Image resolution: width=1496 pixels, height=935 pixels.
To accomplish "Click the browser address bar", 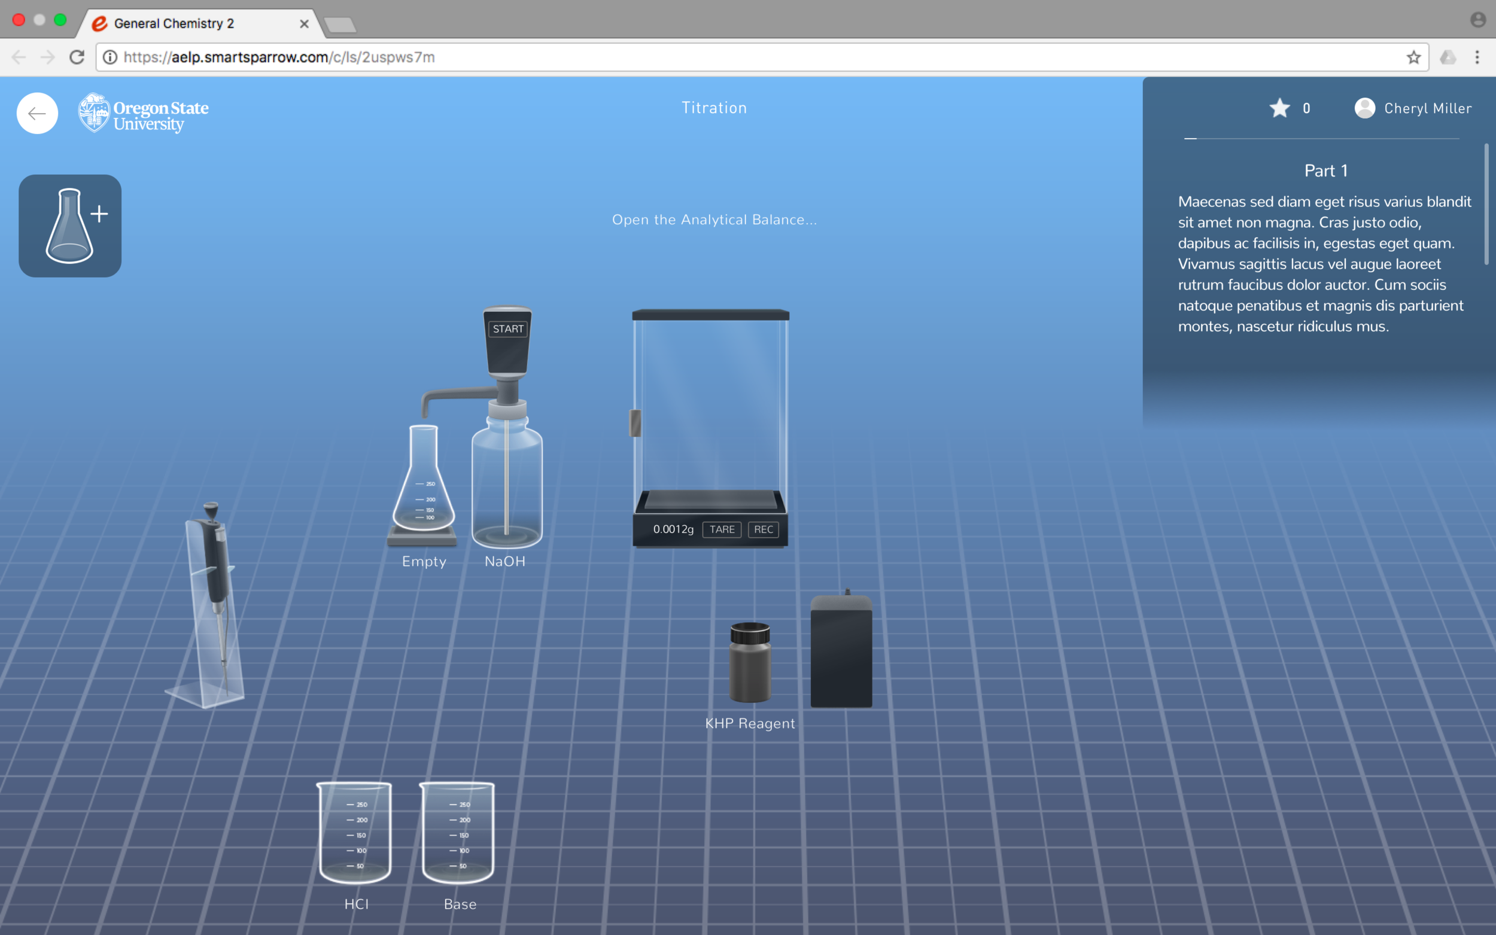I will click(x=742, y=57).
